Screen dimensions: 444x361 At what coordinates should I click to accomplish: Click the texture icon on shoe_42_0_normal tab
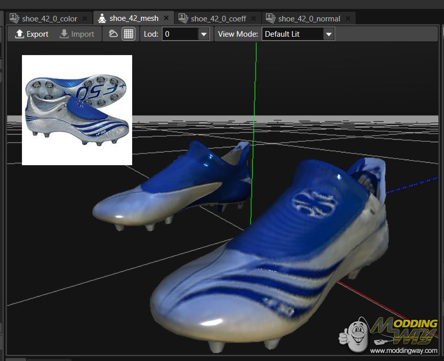(270, 18)
